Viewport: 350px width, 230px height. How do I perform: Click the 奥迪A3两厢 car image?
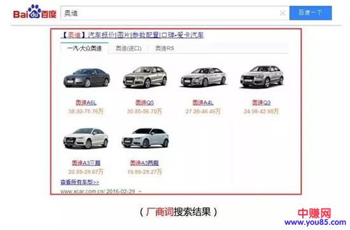coord(145,138)
